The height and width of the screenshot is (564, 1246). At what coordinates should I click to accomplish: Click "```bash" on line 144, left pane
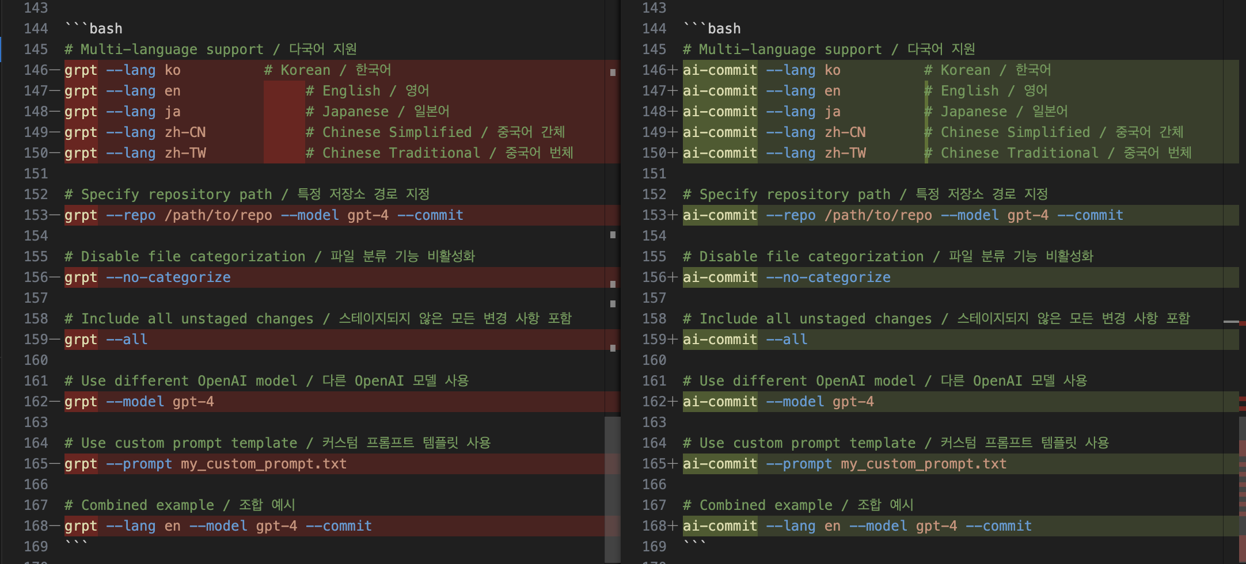point(93,29)
